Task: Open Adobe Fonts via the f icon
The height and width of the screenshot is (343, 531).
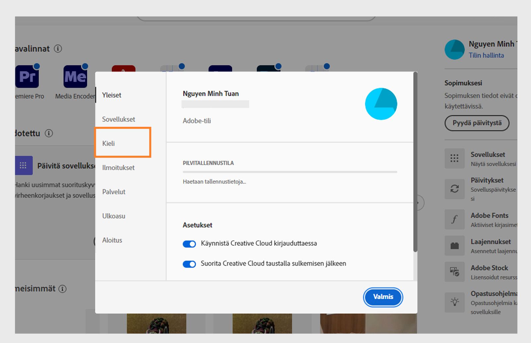Action: click(x=454, y=219)
